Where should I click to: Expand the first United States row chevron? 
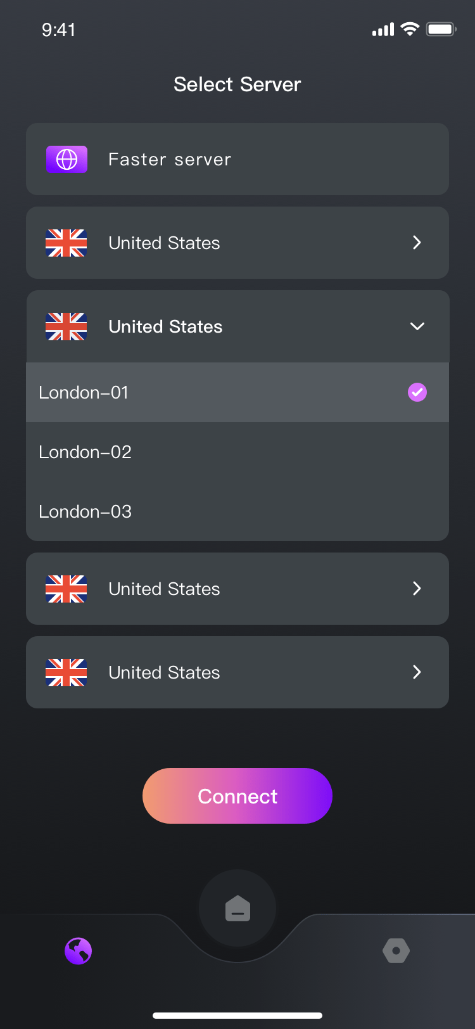417,243
